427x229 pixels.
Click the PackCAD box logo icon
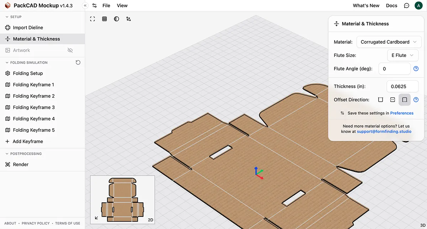click(7, 6)
